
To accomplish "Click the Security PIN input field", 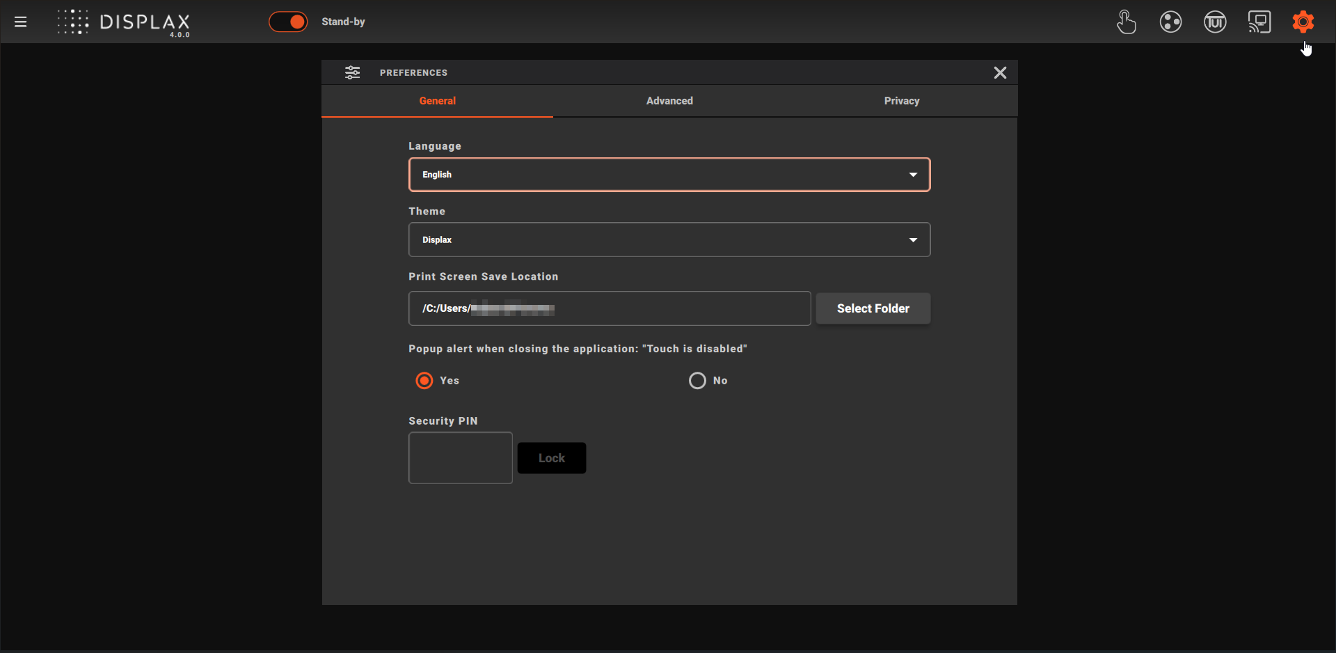I will click(461, 458).
